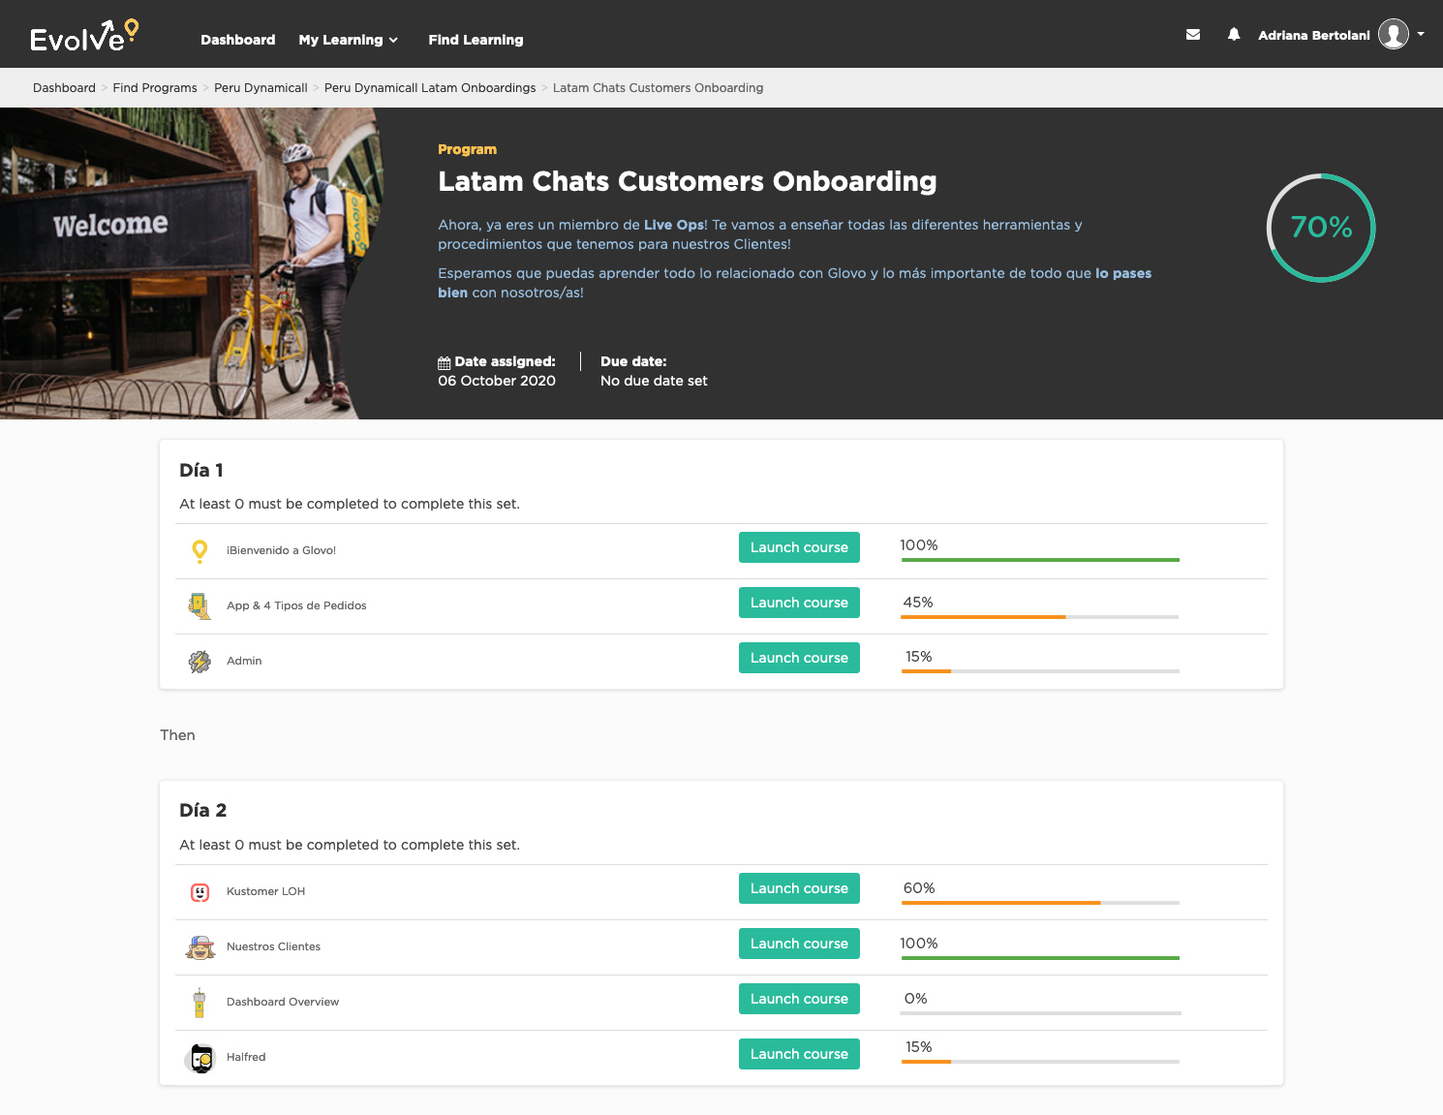Click the App & 4 Tipos 45% progress bar

point(1040,617)
